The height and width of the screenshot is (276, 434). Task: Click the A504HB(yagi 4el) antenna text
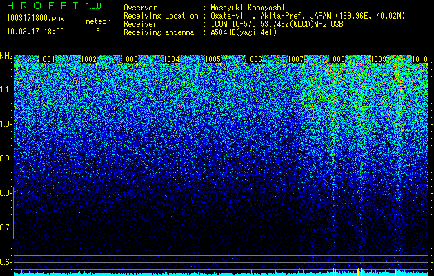244,32
